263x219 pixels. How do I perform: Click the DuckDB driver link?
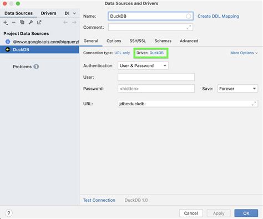[x=156, y=53]
